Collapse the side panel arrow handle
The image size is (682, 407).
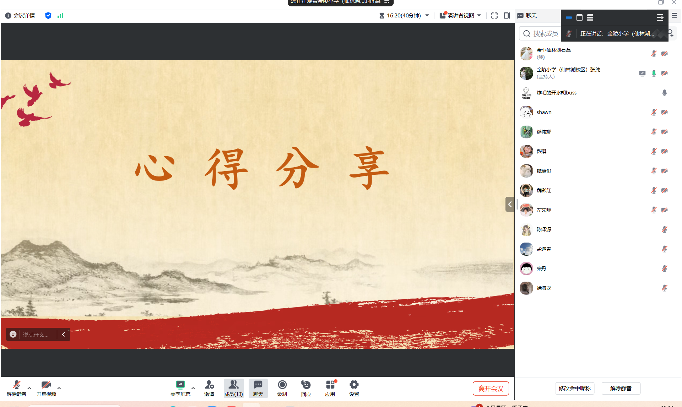(x=510, y=204)
